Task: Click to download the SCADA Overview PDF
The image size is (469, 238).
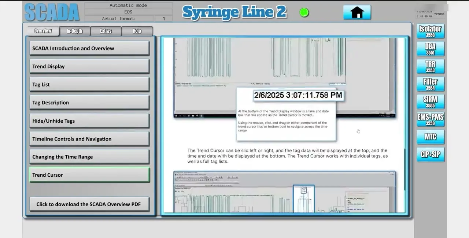Action: 89,204
